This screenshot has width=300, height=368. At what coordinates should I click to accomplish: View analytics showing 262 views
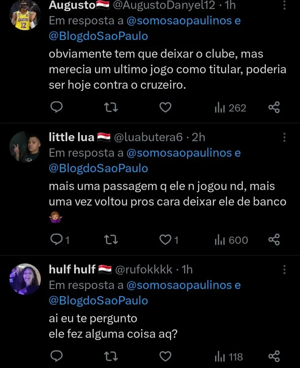(230, 108)
